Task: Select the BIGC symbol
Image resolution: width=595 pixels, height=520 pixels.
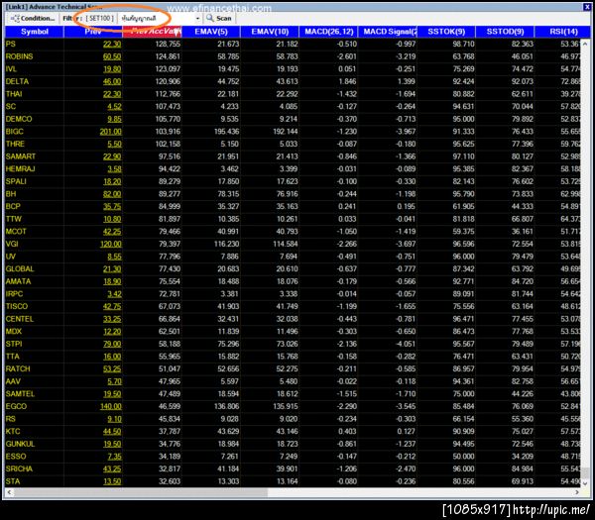Action: (x=15, y=132)
